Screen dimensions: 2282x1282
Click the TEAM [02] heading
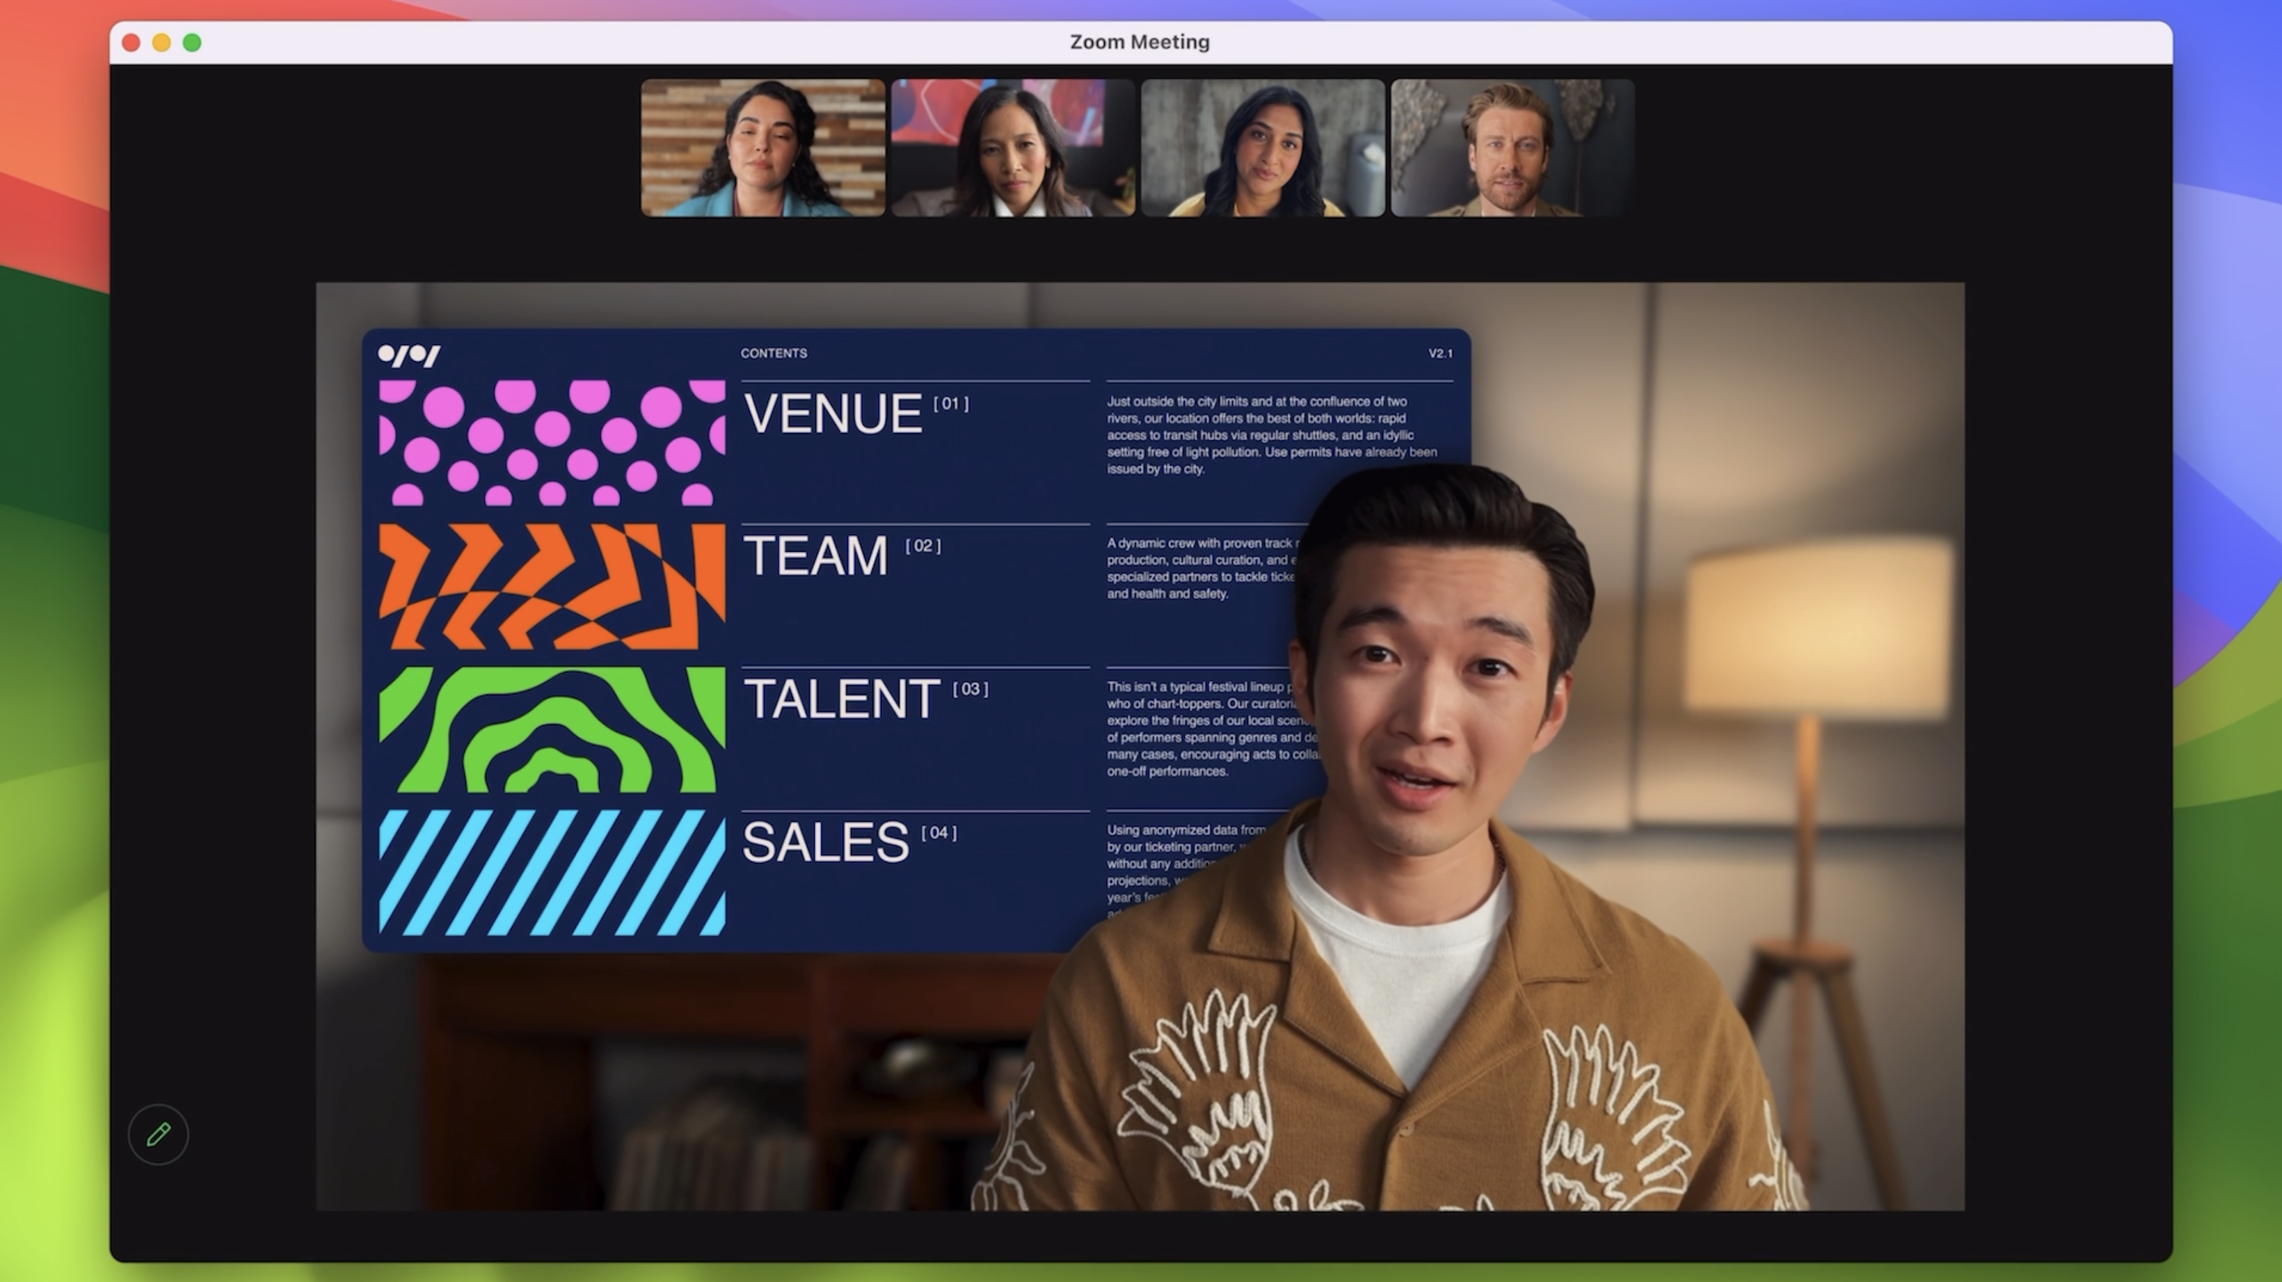816,556
